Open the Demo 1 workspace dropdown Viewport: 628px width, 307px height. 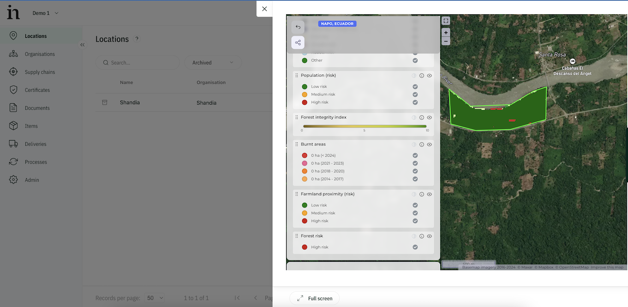[45, 13]
